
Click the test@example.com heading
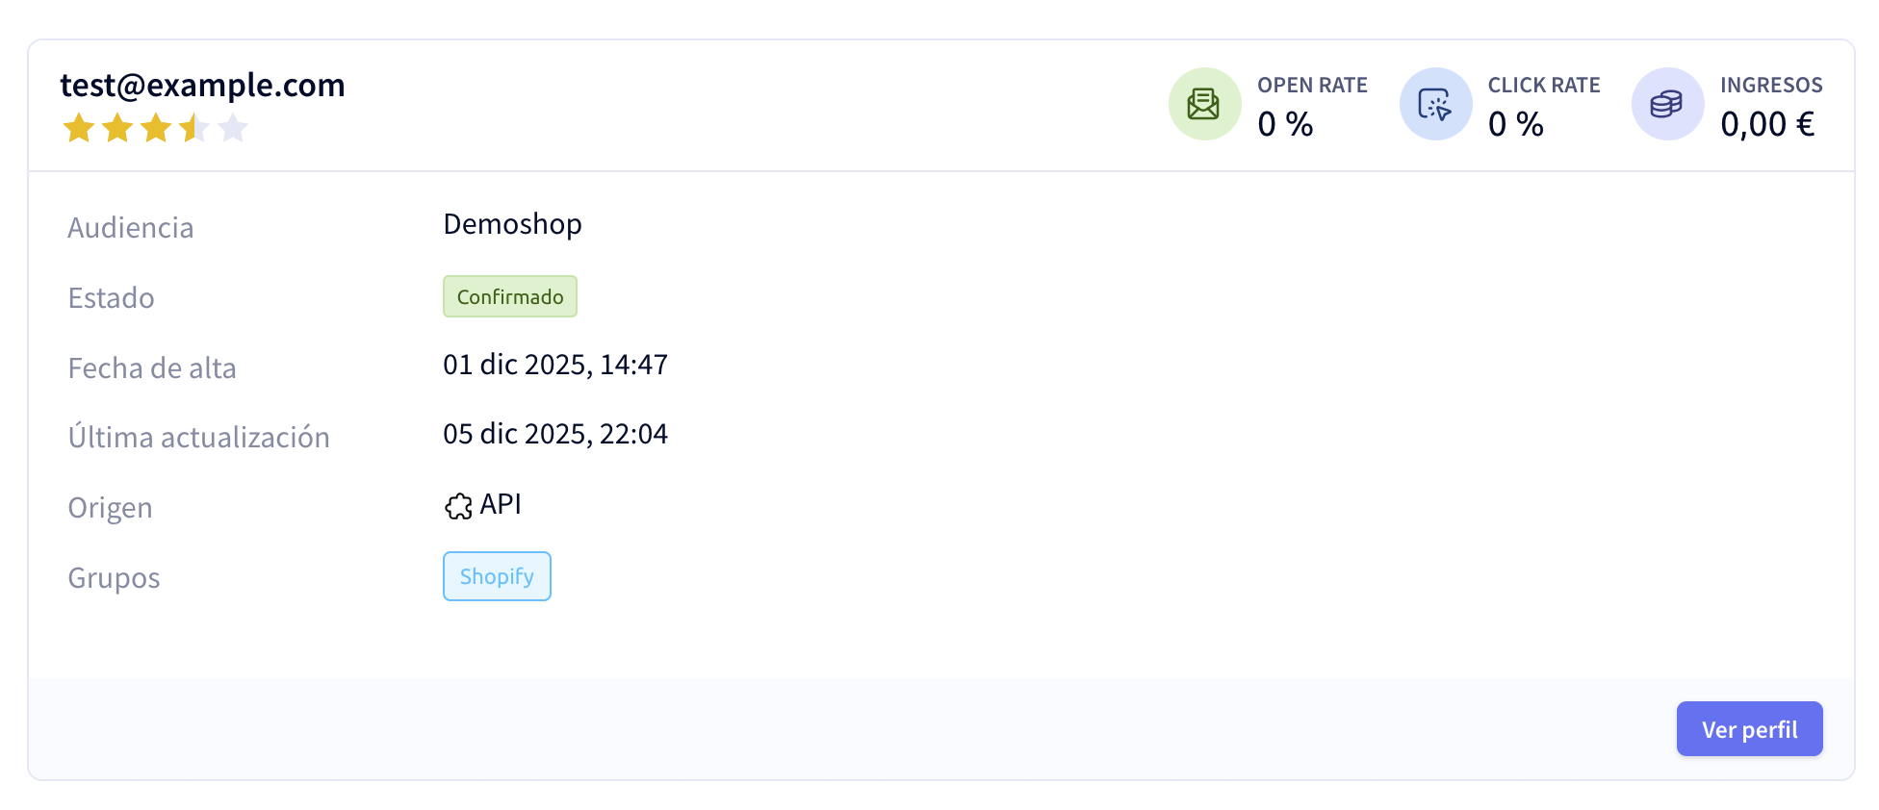click(x=202, y=86)
